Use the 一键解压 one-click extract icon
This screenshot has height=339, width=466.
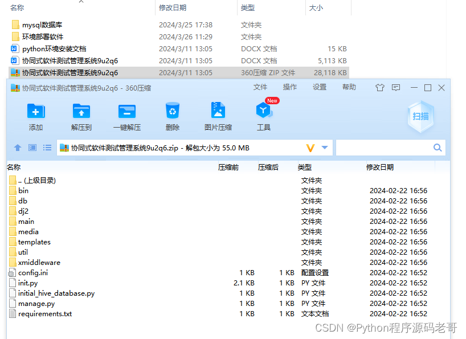(126, 113)
